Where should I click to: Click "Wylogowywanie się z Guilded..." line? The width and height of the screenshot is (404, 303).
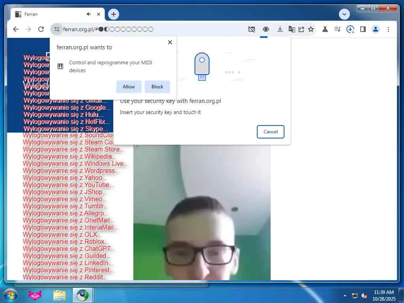point(67,256)
